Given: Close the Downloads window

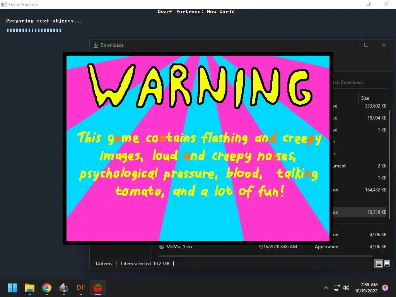Looking at the screenshot, I should [384, 45].
